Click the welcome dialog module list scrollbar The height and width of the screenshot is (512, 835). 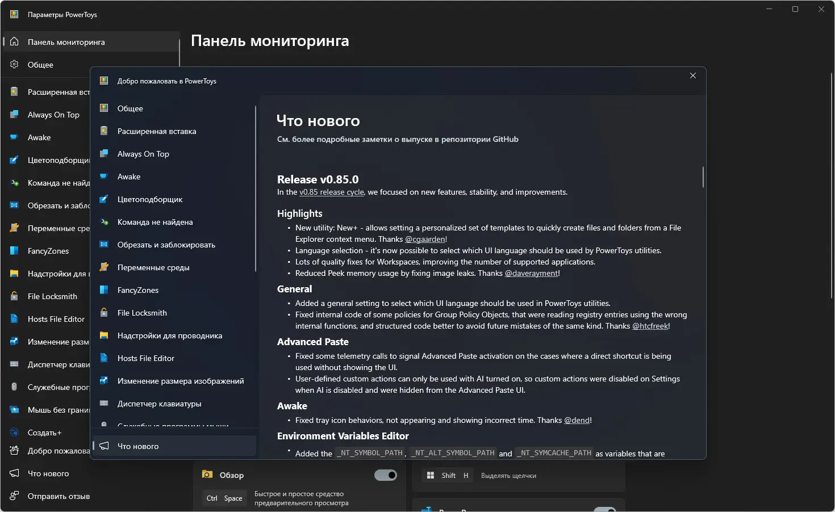[256, 188]
